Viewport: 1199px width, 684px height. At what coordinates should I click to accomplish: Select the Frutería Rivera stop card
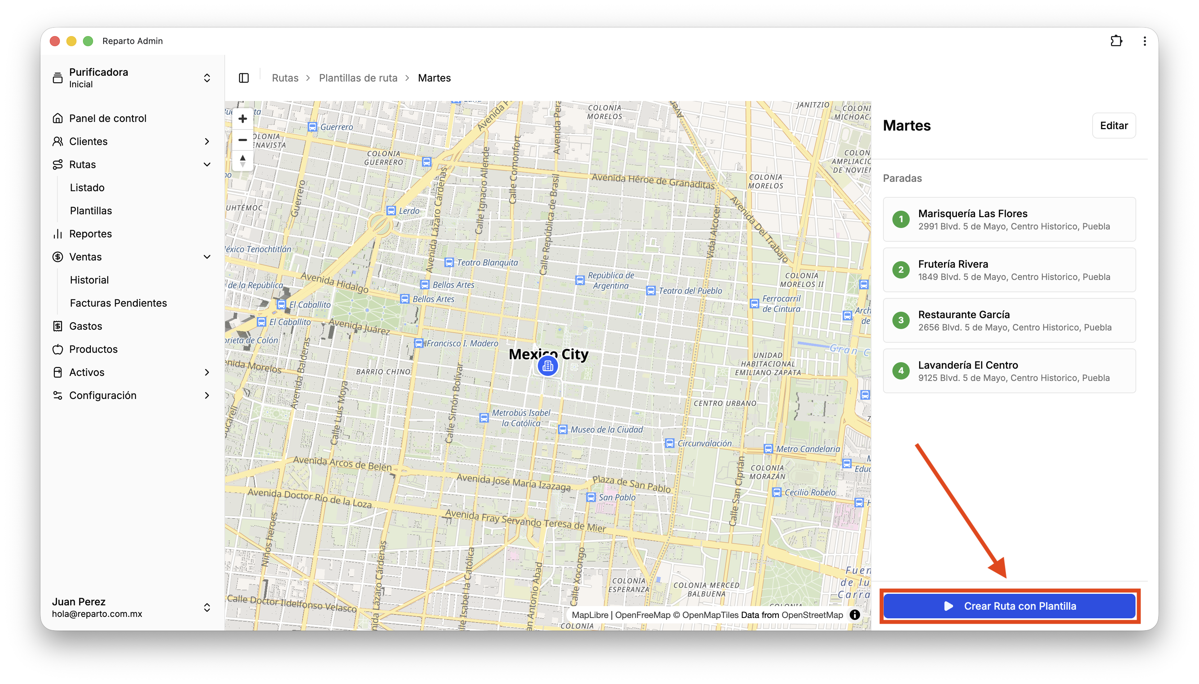pyautogui.click(x=1009, y=270)
